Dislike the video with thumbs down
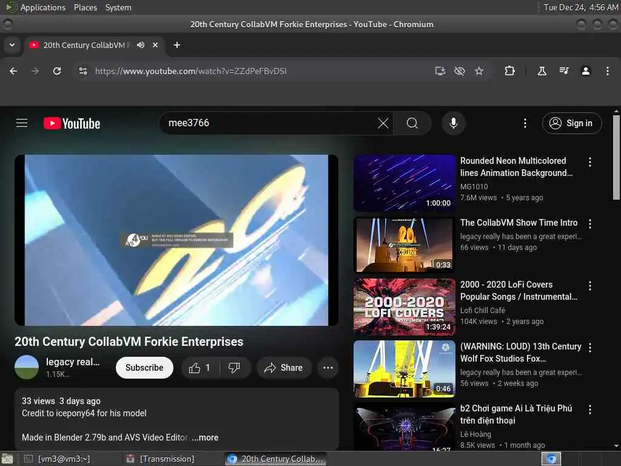The height and width of the screenshot is (466, 621). (x=235, y=368)
